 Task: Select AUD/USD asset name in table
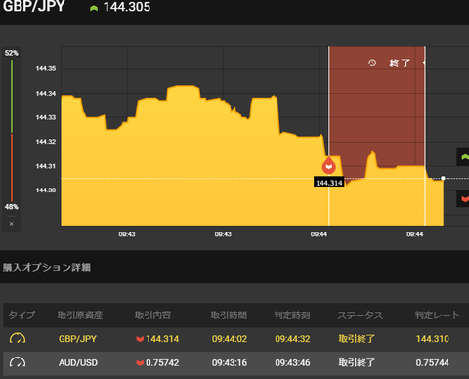point(78,363)
